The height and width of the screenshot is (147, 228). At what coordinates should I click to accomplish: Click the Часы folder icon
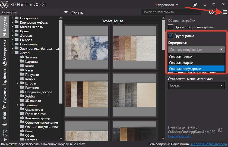tap(22, 70)
